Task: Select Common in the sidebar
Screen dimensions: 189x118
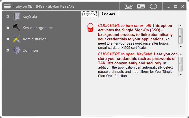Action: 30,50
